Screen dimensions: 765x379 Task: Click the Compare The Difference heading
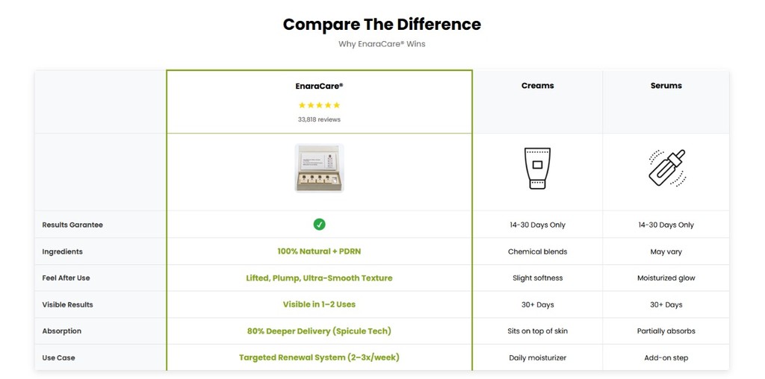(382, 24)
